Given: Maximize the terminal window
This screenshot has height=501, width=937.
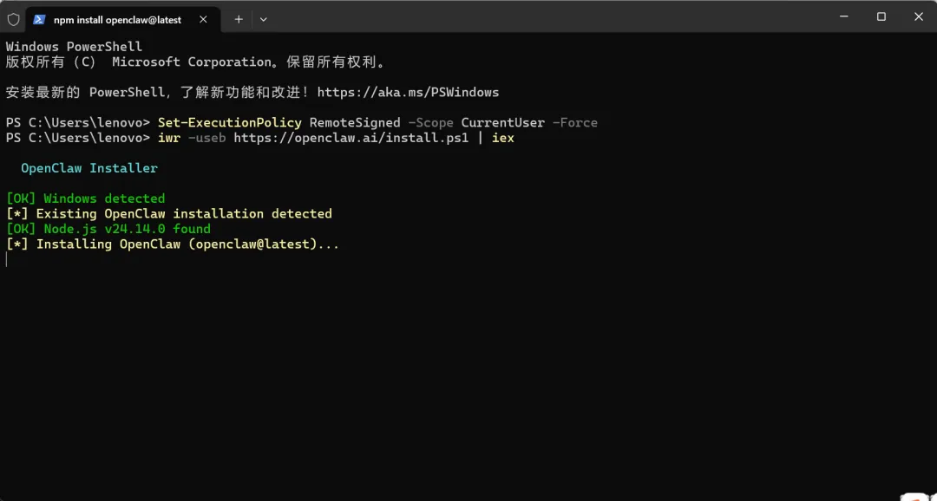Looking at the screenshot, I should (881, 16).
